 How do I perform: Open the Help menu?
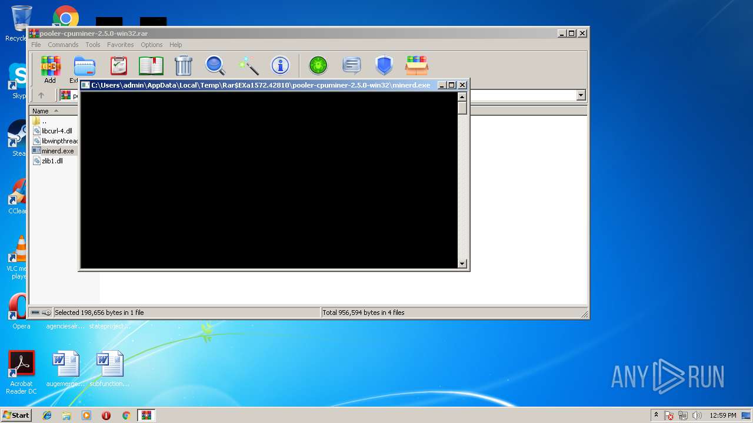pyautogui.click(x=175, y=45)
